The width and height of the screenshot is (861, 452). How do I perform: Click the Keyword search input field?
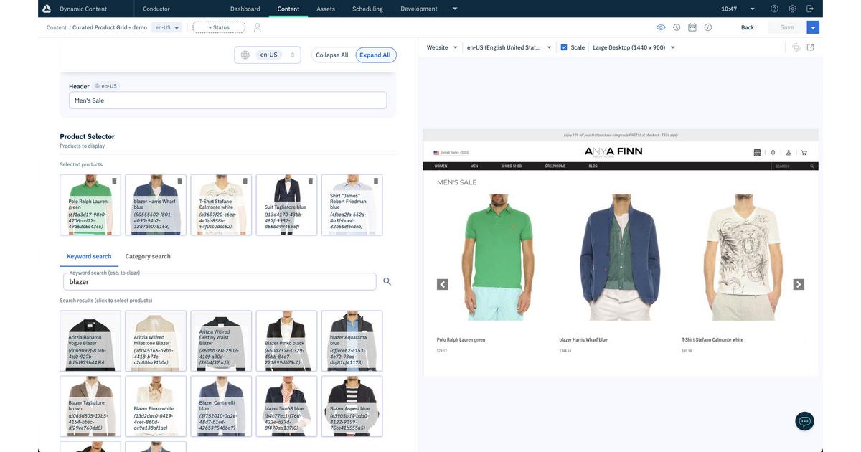click(x=220, y=281)
